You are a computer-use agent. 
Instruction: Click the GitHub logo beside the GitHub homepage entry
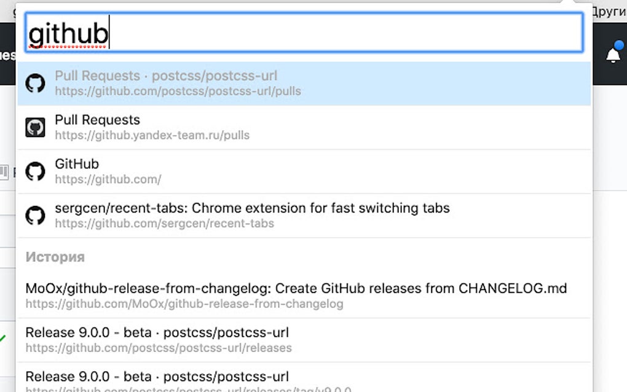point(36,171)
